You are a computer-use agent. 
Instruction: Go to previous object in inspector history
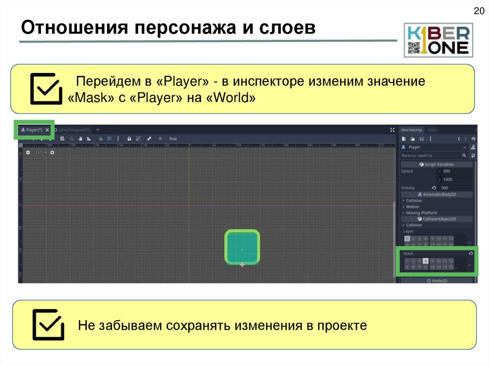(459, 139)
